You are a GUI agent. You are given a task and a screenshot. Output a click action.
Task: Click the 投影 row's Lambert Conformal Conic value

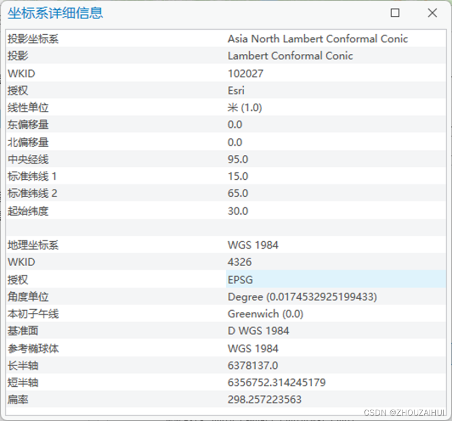[290, 56]
